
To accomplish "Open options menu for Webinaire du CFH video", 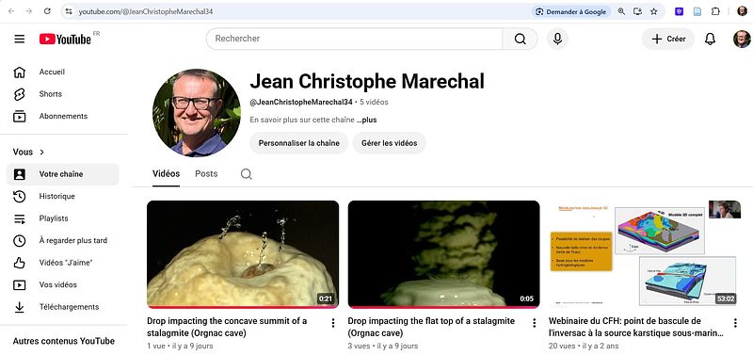I will pyautogui.click(x=735, y=323).
